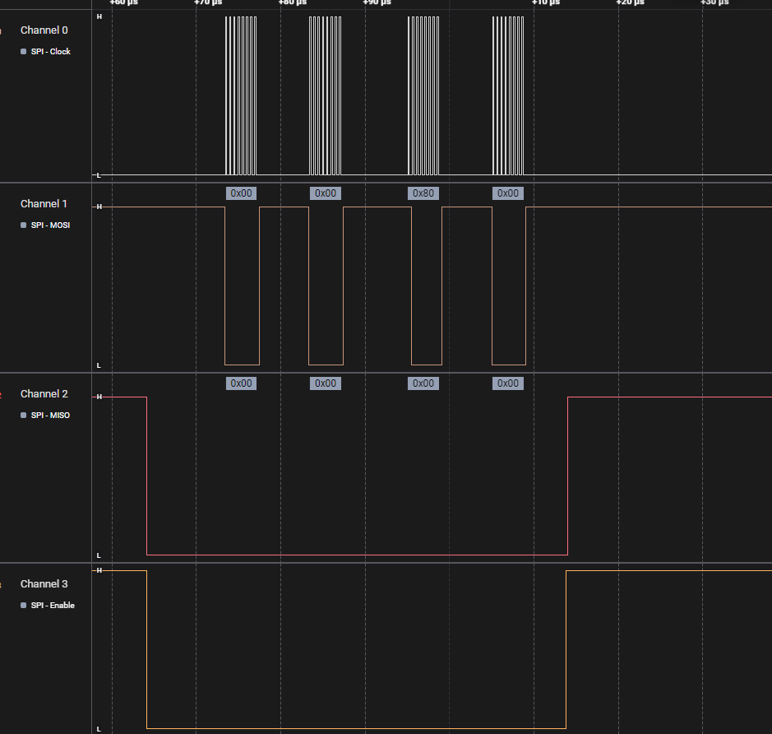Click the falling edge of the SPI - Enable signal
772x734 pixels.
(x=146, y=649)
